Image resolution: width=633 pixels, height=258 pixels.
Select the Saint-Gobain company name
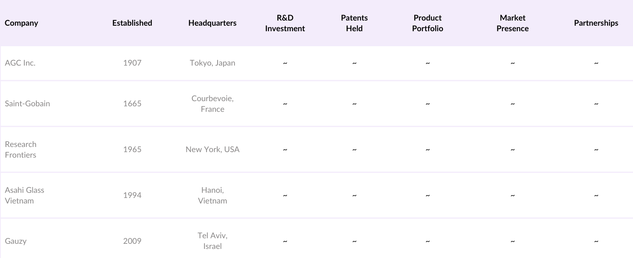point(27,104)
